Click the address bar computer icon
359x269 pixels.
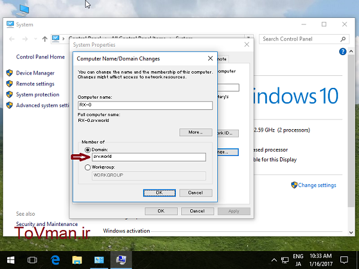pyautogui.click(x=56, y=38)
